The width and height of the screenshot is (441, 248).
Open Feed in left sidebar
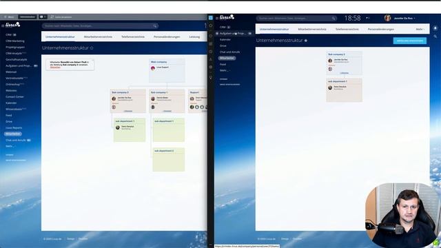point(9,115)
